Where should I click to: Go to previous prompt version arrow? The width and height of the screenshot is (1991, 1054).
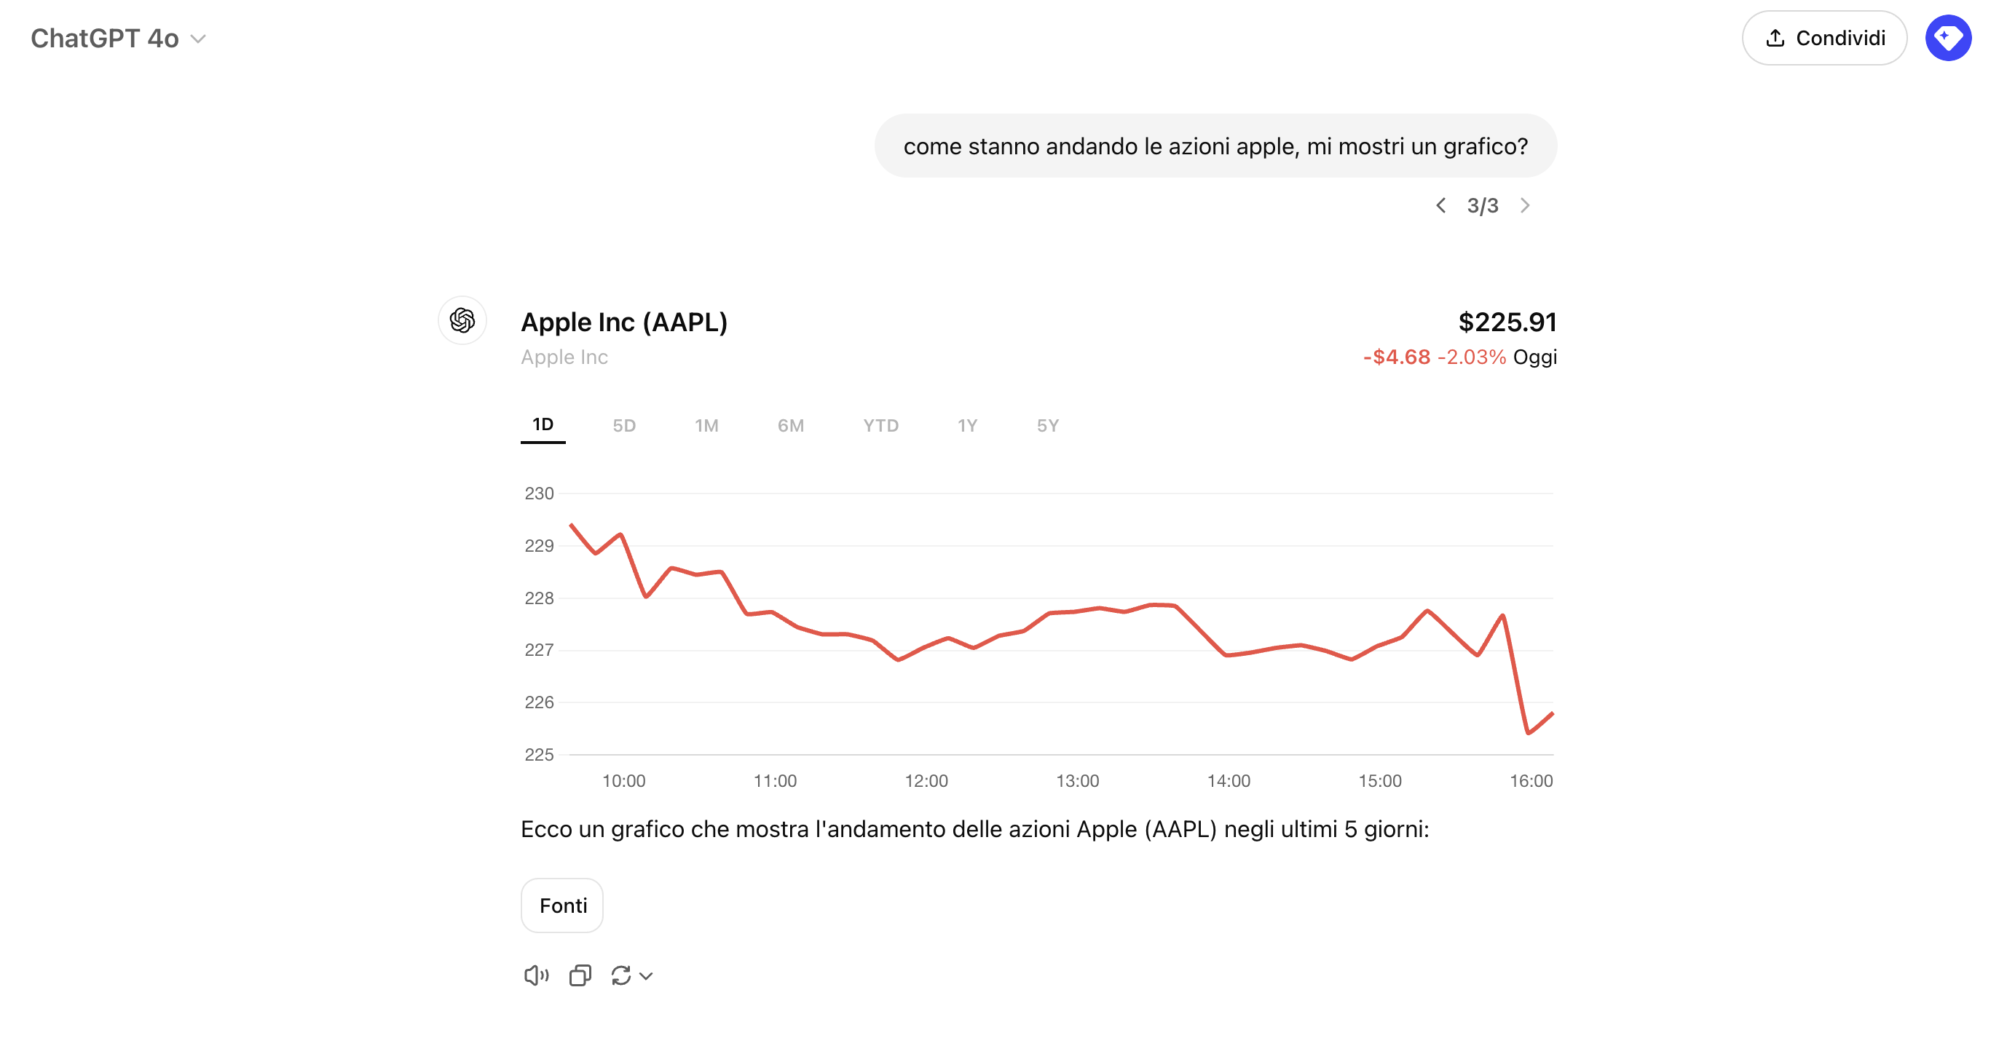(1440, 205)
